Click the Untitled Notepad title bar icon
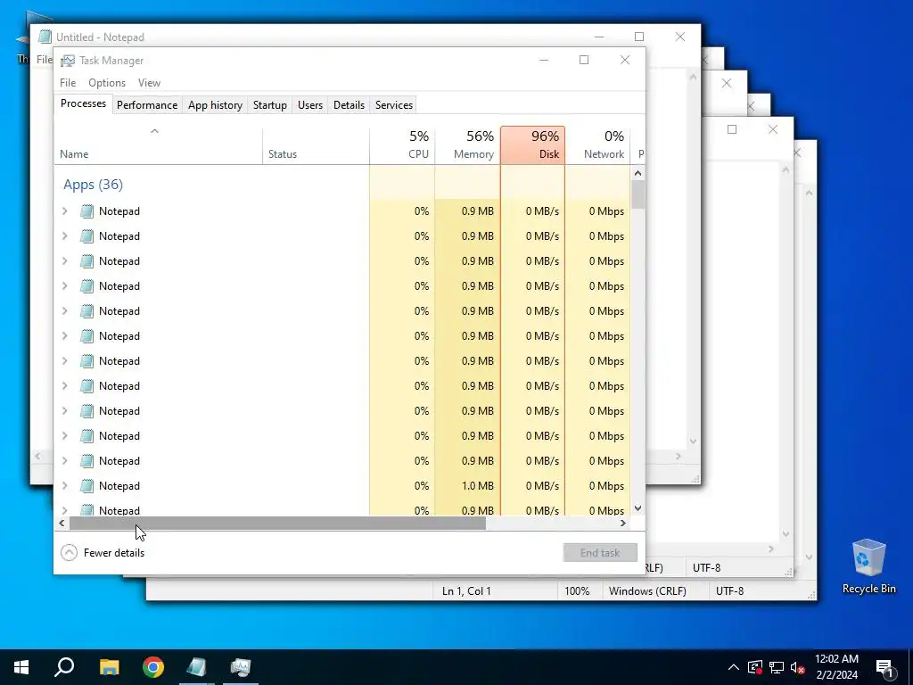 45,37
